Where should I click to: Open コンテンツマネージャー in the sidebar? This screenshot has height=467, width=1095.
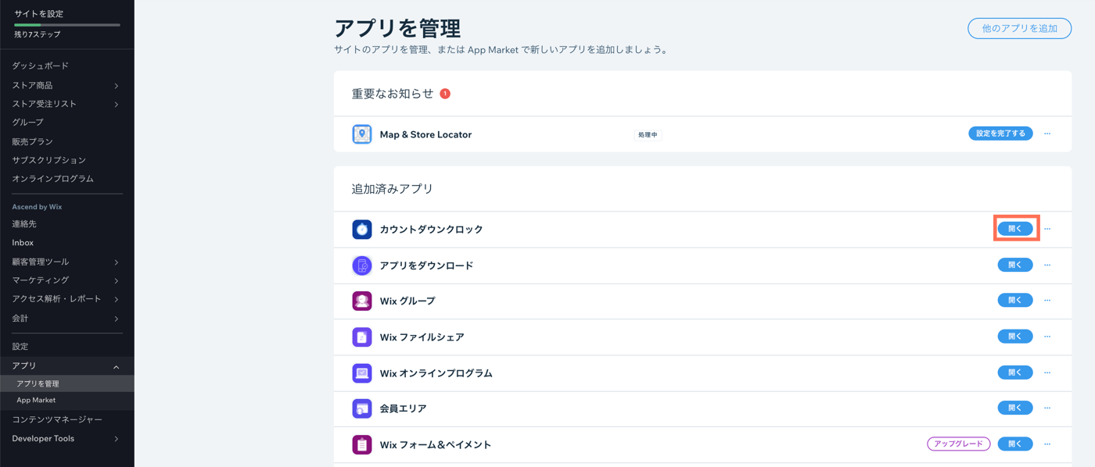(57, 420)
